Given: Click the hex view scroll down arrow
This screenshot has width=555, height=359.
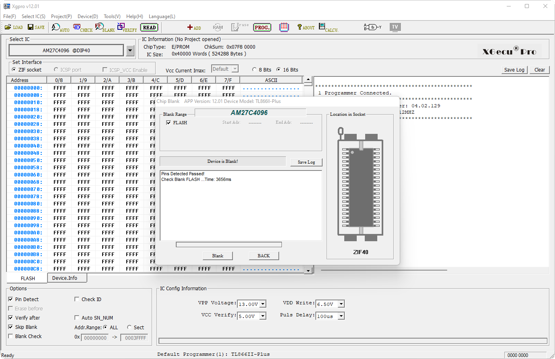Looking at the screenshot, I should point(308,271).
